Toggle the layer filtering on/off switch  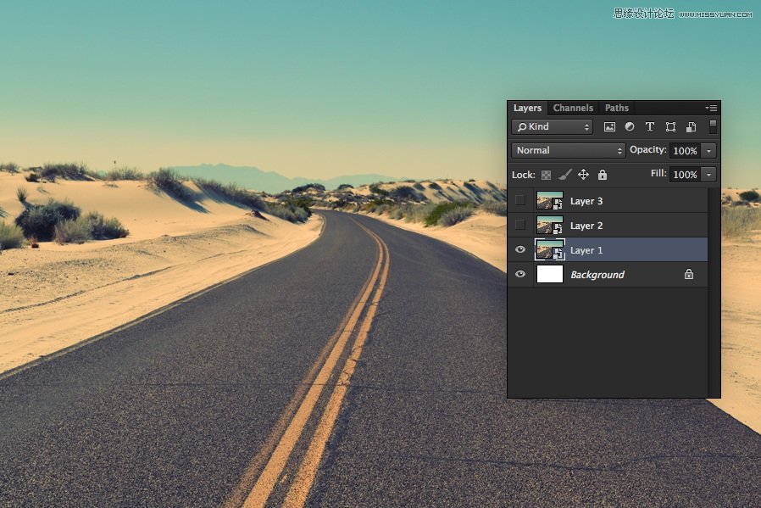[x=713, y=126]
